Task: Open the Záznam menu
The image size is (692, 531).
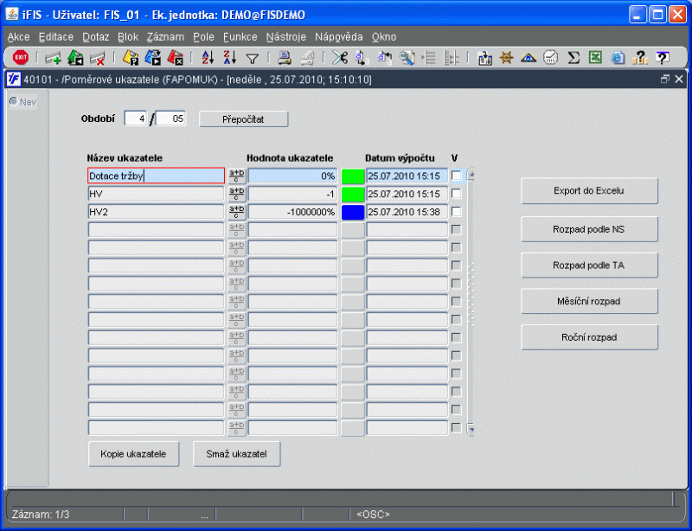Action: (165, 37)
